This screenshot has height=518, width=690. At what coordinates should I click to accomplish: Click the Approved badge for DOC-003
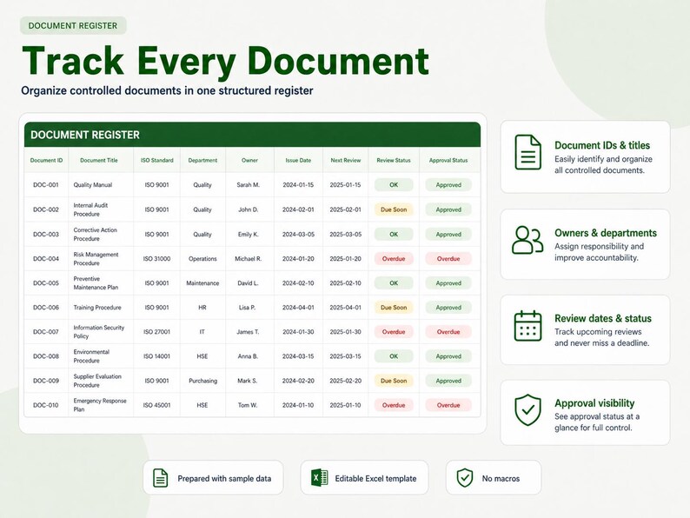click(x=448, y=234)
